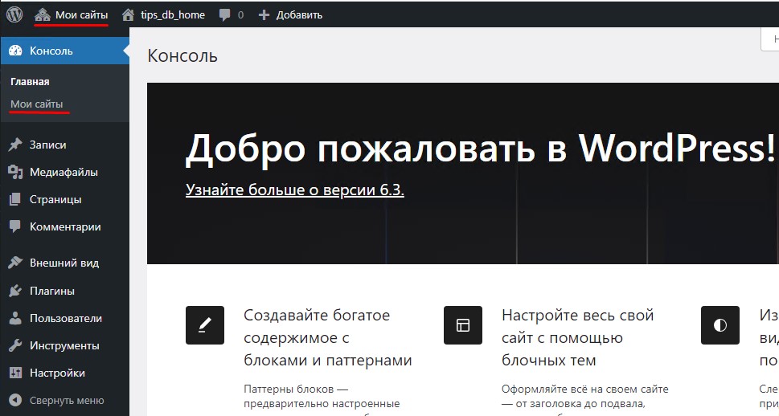Open the Страницы menu item
Viewport: 779px width, 416px height.
coord(55,199)
